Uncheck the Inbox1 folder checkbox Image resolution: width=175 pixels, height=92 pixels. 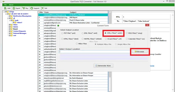[13, 23]
